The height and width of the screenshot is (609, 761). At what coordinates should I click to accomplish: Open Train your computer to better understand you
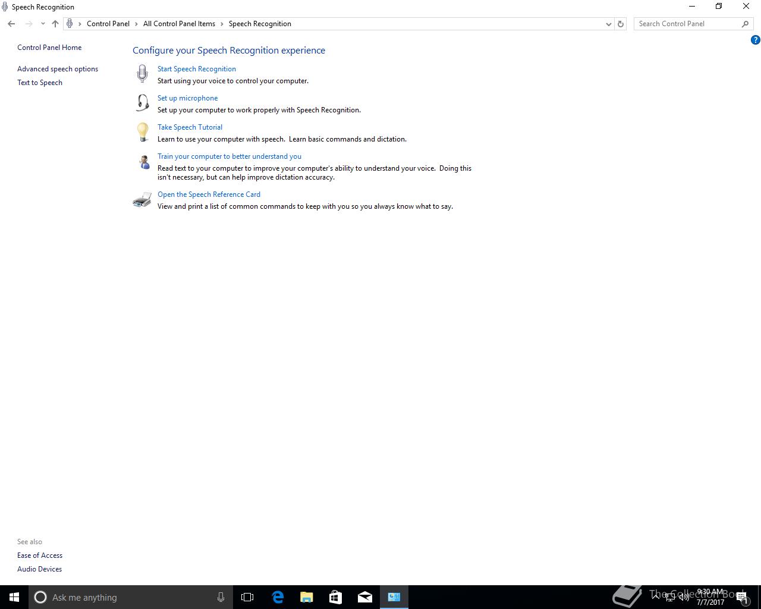(229, 156)
